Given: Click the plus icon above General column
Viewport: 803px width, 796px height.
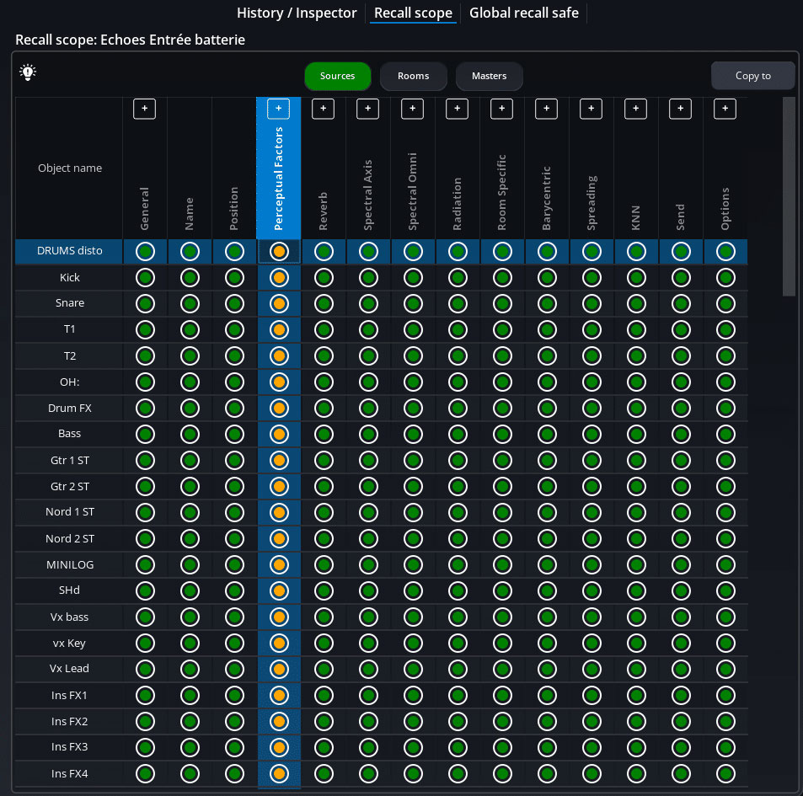Looking at the screenshot, I should (145, 109).
